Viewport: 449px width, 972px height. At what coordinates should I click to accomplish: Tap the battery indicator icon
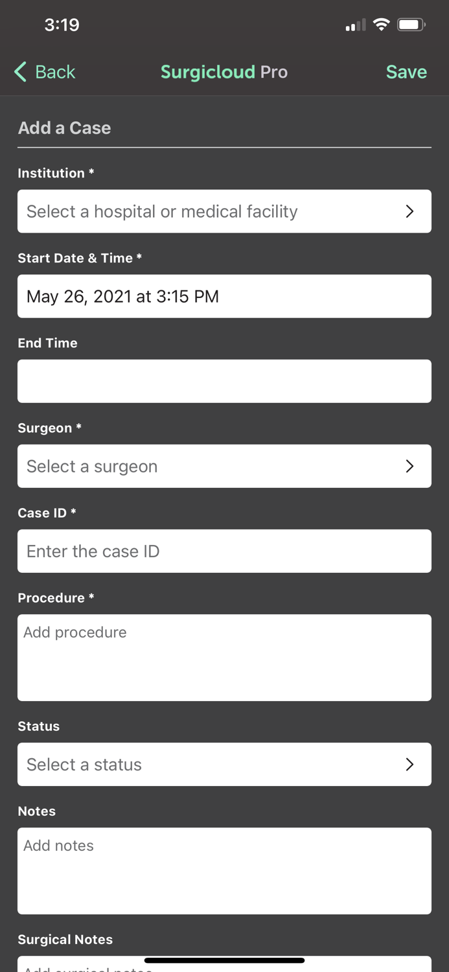coord(411,24)
